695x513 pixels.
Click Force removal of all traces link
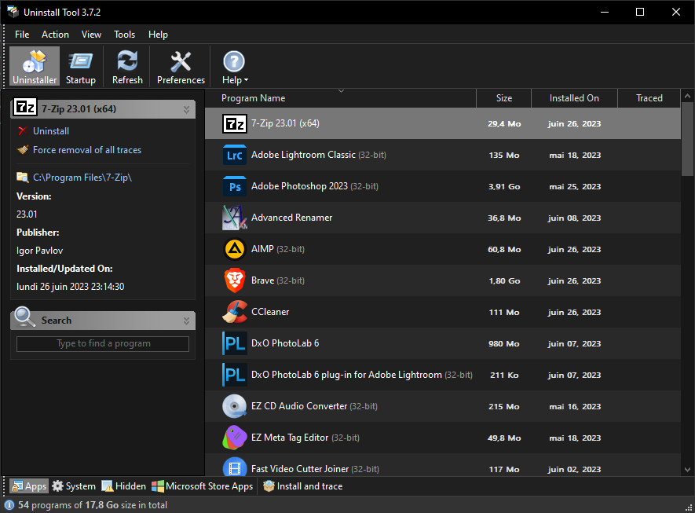click(x=87, y=150)
